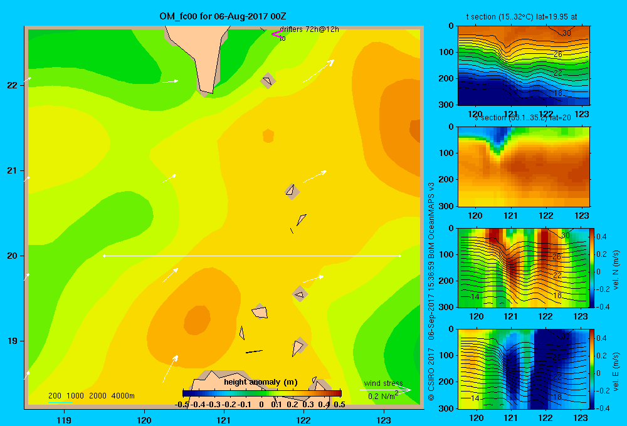Click the CSIRO BoM OceanMAPS v3 copyright text
This screenshot has width=627, height=426.
pos(431,291)
